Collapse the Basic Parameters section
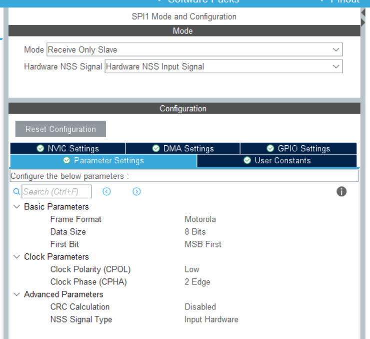 pyautogui.click(x=16, y=207)
